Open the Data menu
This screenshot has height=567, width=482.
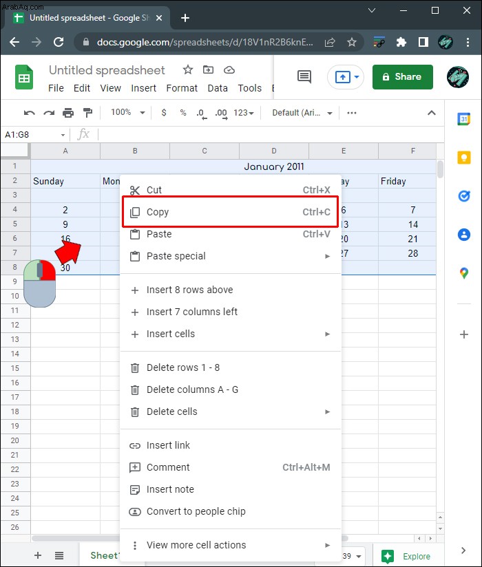click(x=218, y=88)
